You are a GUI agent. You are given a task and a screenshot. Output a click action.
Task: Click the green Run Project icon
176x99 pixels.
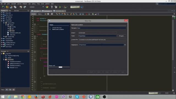60,7
